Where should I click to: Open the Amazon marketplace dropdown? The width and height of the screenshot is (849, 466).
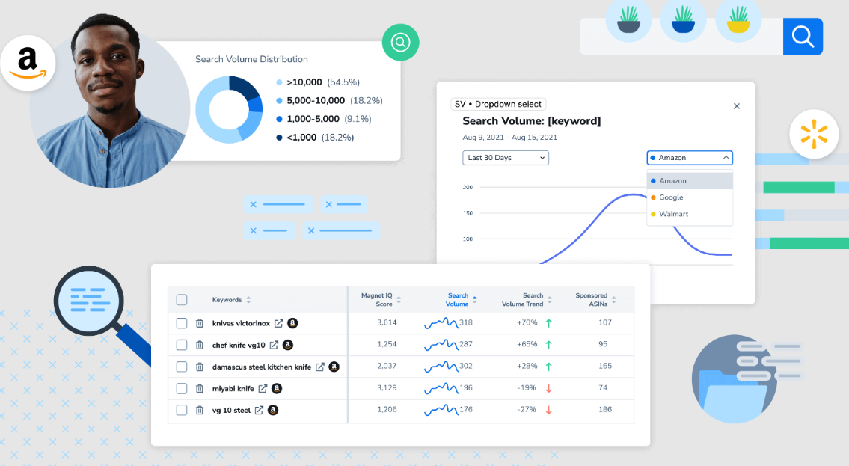point(689,158)
